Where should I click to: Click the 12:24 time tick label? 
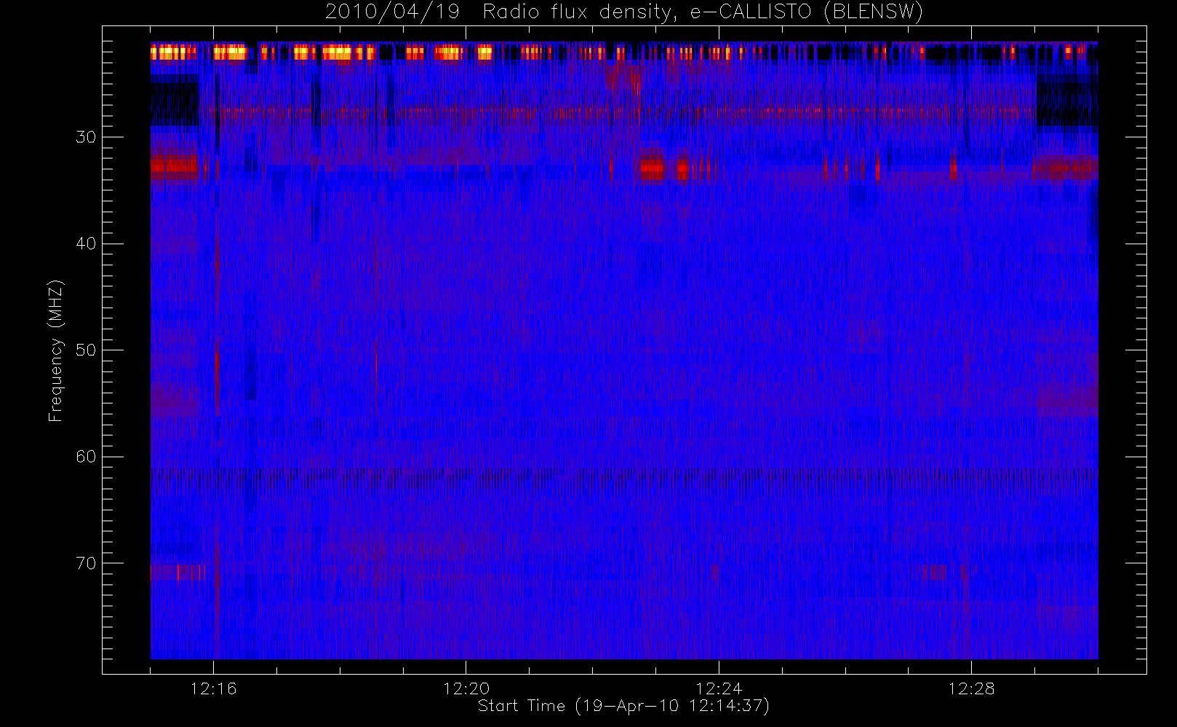pyautogui.click(x=719, y=688)
